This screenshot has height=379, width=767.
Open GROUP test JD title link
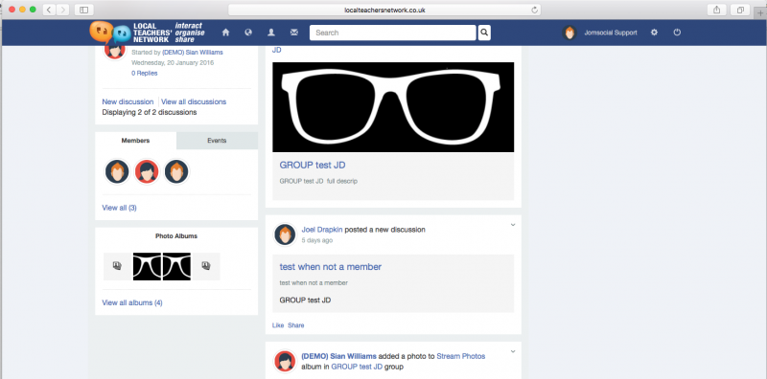313,165
